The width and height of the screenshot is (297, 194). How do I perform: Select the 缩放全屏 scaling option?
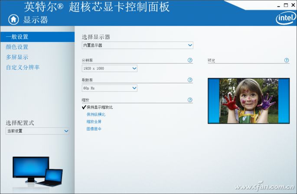click(x=94, y=121)
